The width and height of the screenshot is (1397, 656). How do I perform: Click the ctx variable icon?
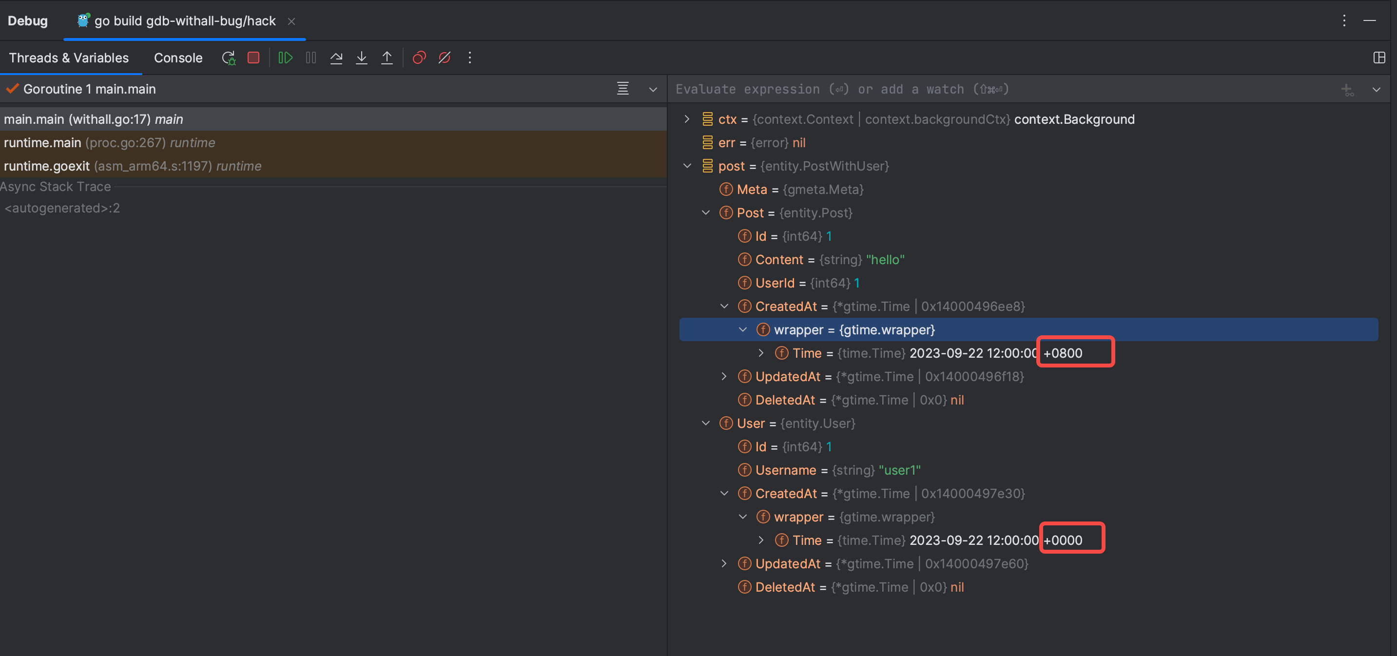point(707,119)
